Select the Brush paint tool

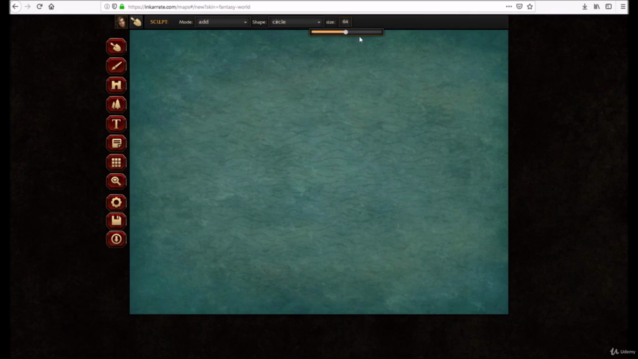(116, 66)
